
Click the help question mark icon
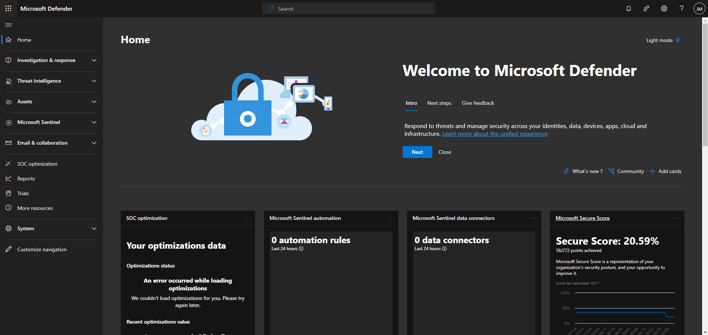click(681, 8)
